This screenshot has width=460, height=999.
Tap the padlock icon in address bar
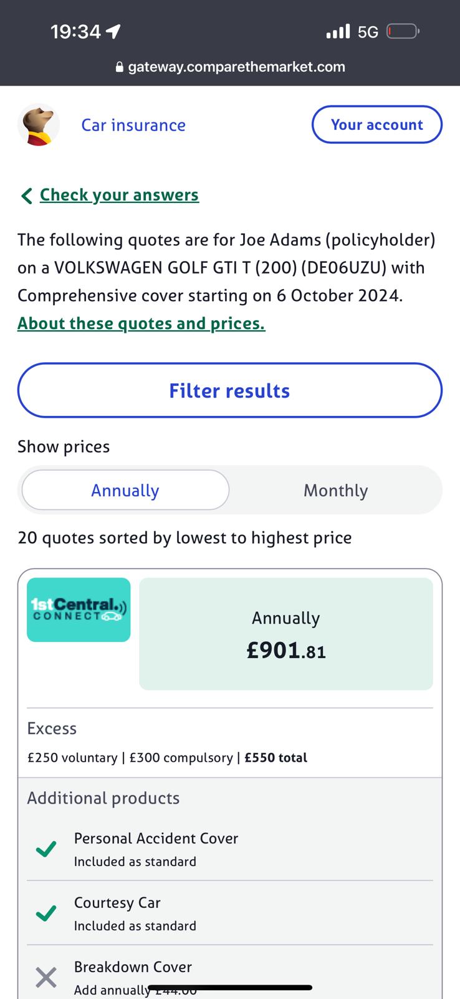[x=120, y=67]
